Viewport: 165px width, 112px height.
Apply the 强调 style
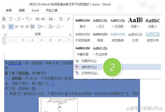100,37
